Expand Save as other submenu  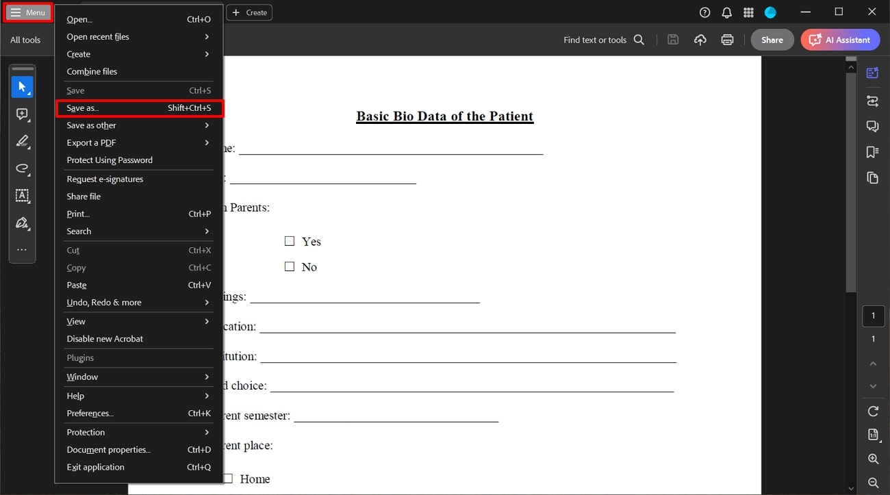point(139,125)
